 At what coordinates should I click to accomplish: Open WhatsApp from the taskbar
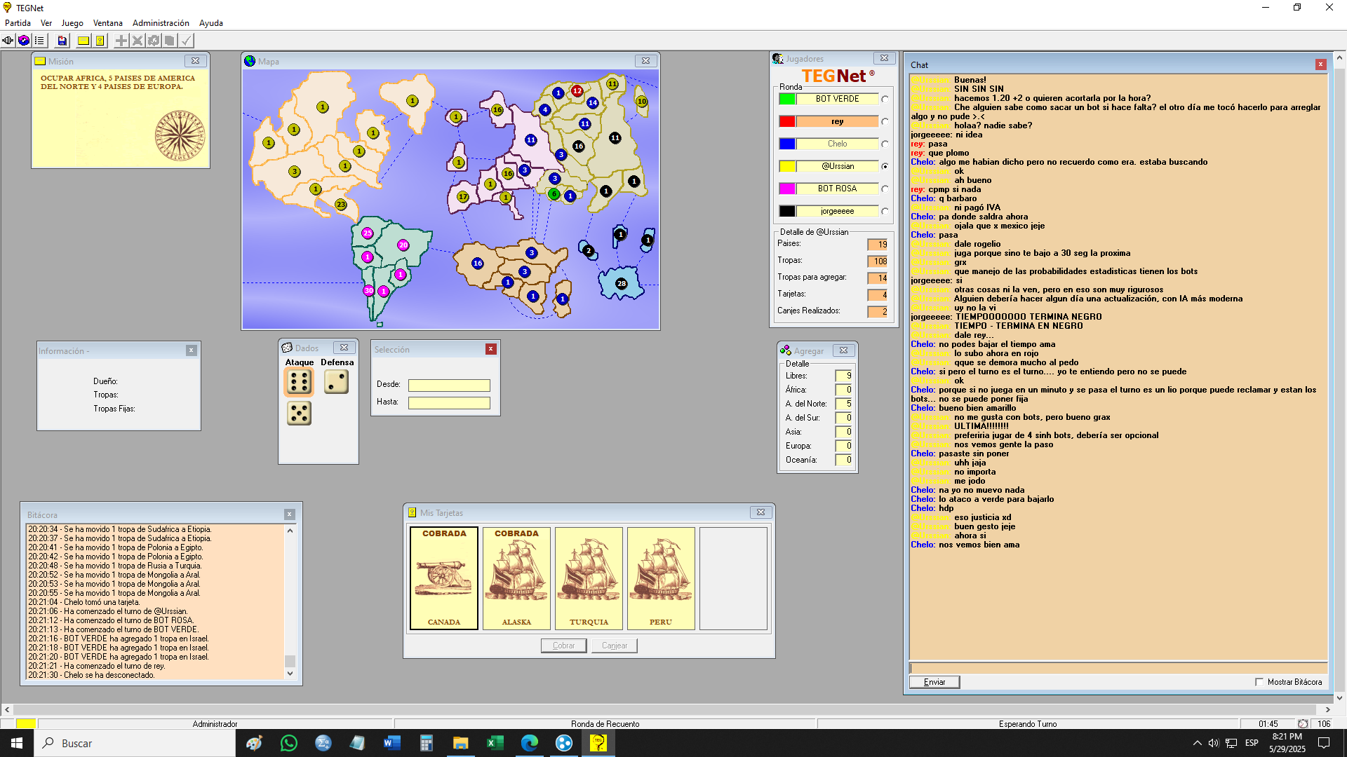(x=288, y=743)
